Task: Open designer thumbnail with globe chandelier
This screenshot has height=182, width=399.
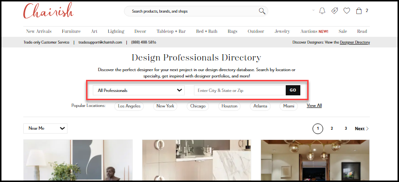Action: [x=315, y=160]
